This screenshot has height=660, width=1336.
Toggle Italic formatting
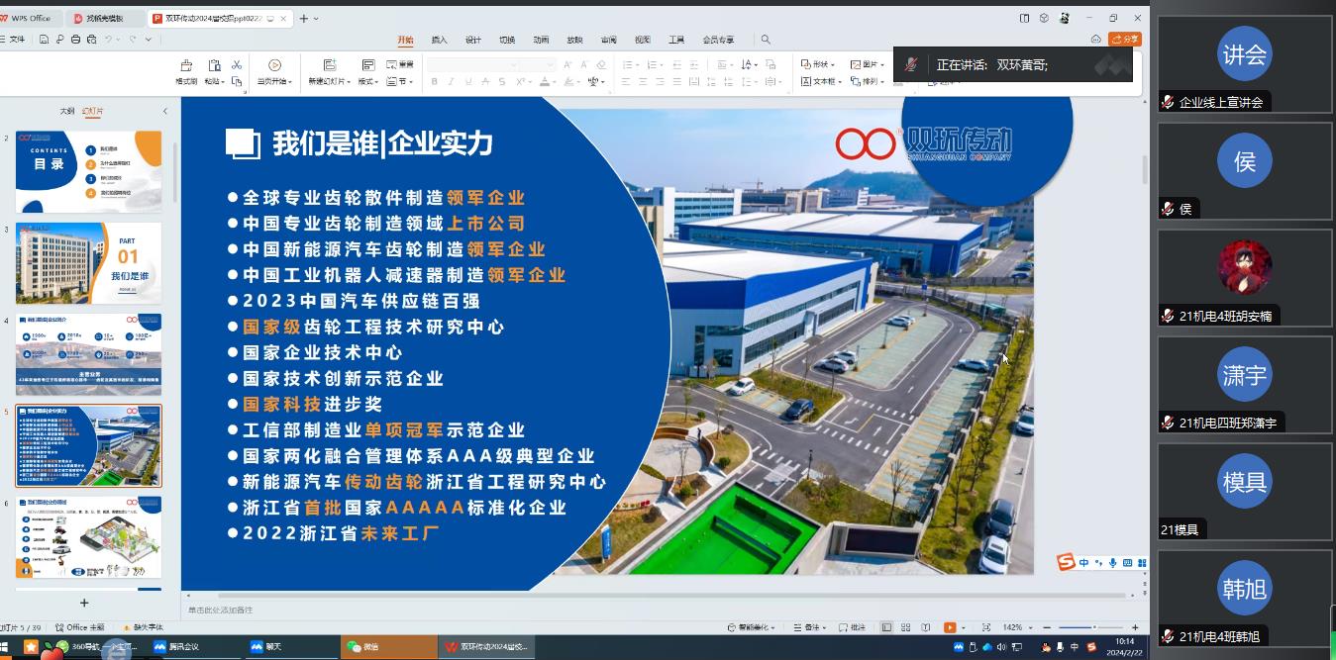452,82
